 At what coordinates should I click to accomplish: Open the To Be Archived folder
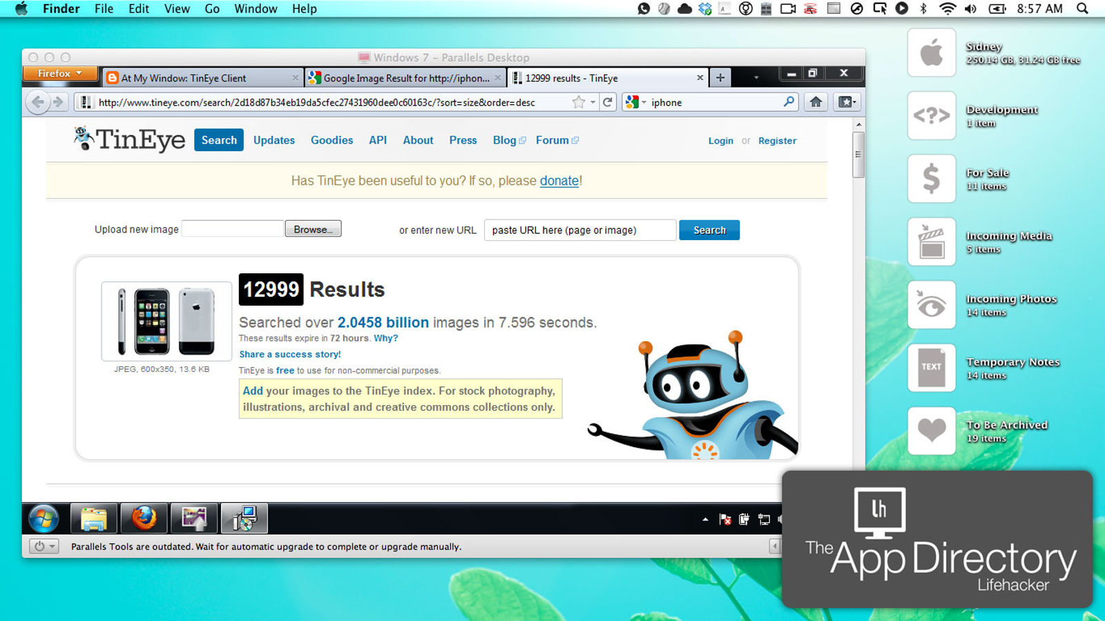[x=932, y=431]
